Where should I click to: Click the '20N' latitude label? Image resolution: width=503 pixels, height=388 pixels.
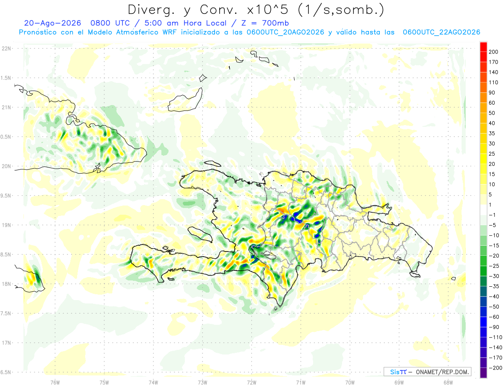coord(6,166)
